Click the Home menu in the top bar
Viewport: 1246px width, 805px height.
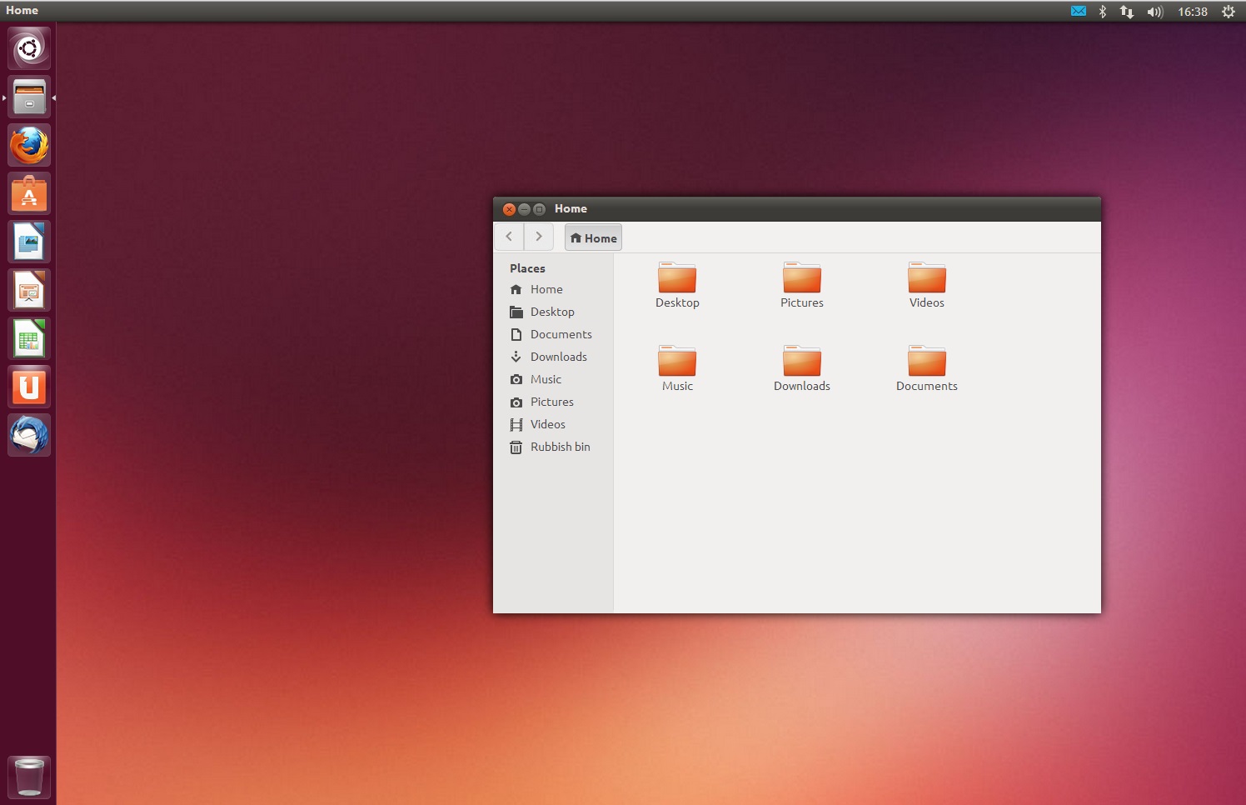pyautogui.click(x=22, y=10)
